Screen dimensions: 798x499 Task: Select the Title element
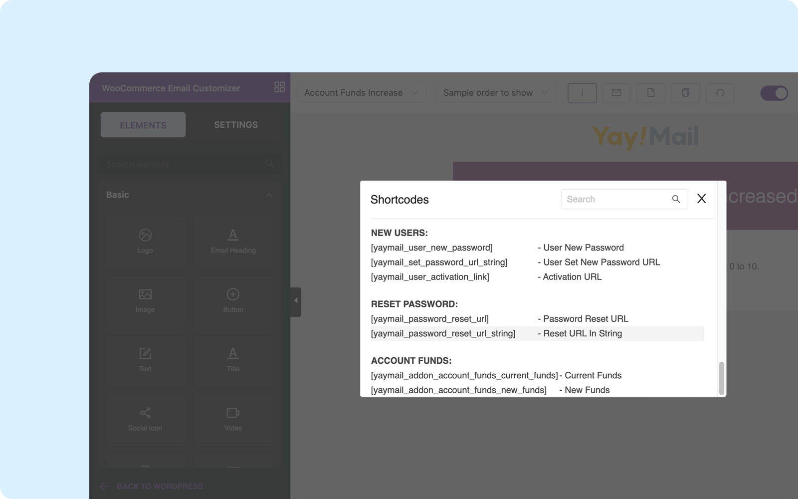tap(233, 360)
